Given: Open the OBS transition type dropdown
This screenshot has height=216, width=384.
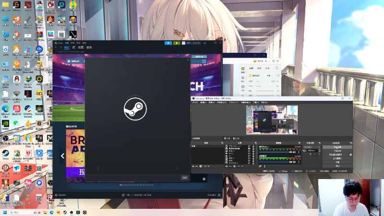Looking at the screenshot, I should tap(312, 147).
